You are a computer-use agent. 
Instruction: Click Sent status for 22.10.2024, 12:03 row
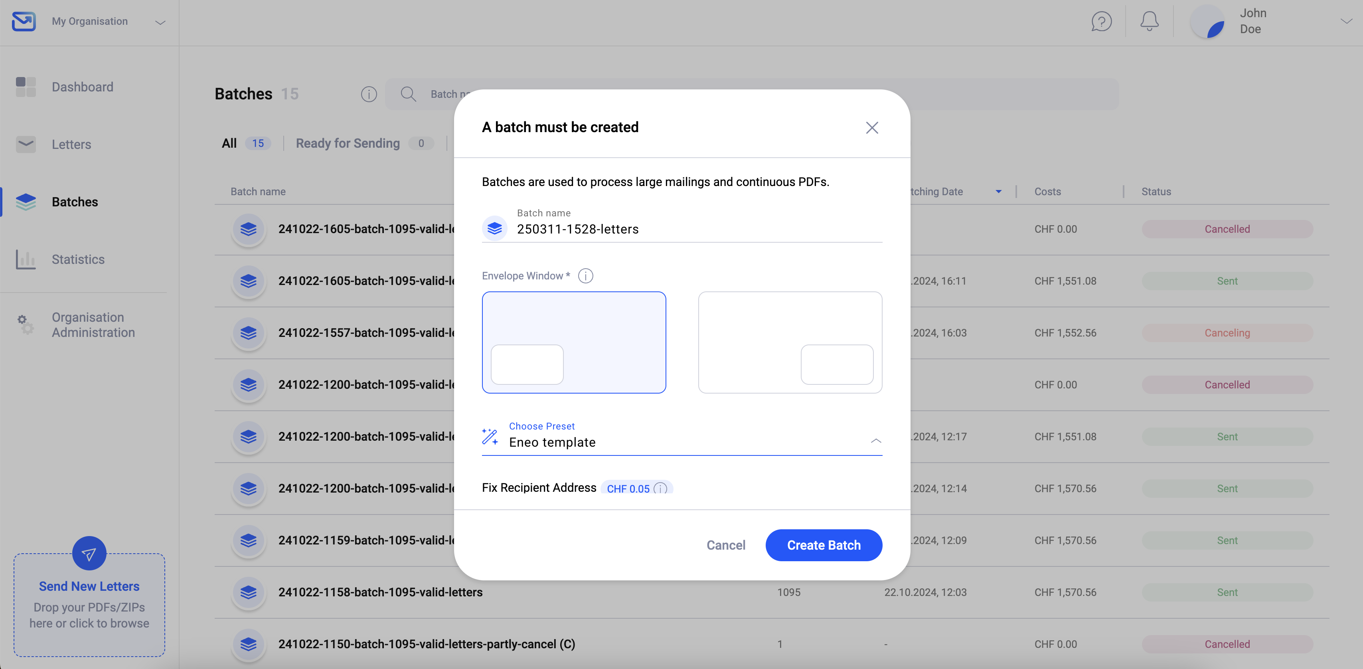[x=1228, y=592]
